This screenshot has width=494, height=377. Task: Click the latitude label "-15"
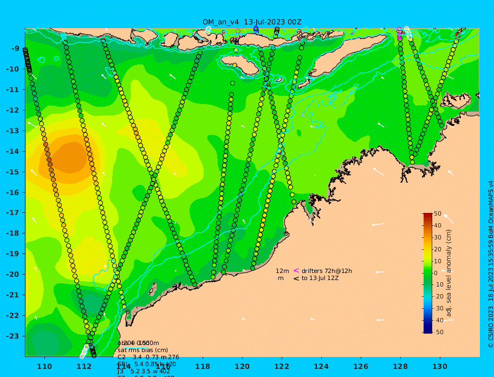(12, 172)
